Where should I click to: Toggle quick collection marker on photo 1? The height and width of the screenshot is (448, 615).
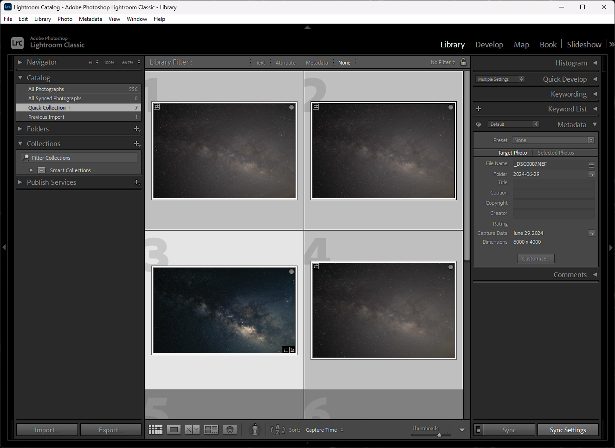(291, 107)
